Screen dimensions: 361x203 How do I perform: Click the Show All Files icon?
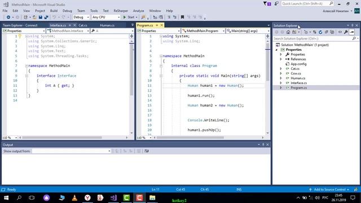tap(332, 32)
